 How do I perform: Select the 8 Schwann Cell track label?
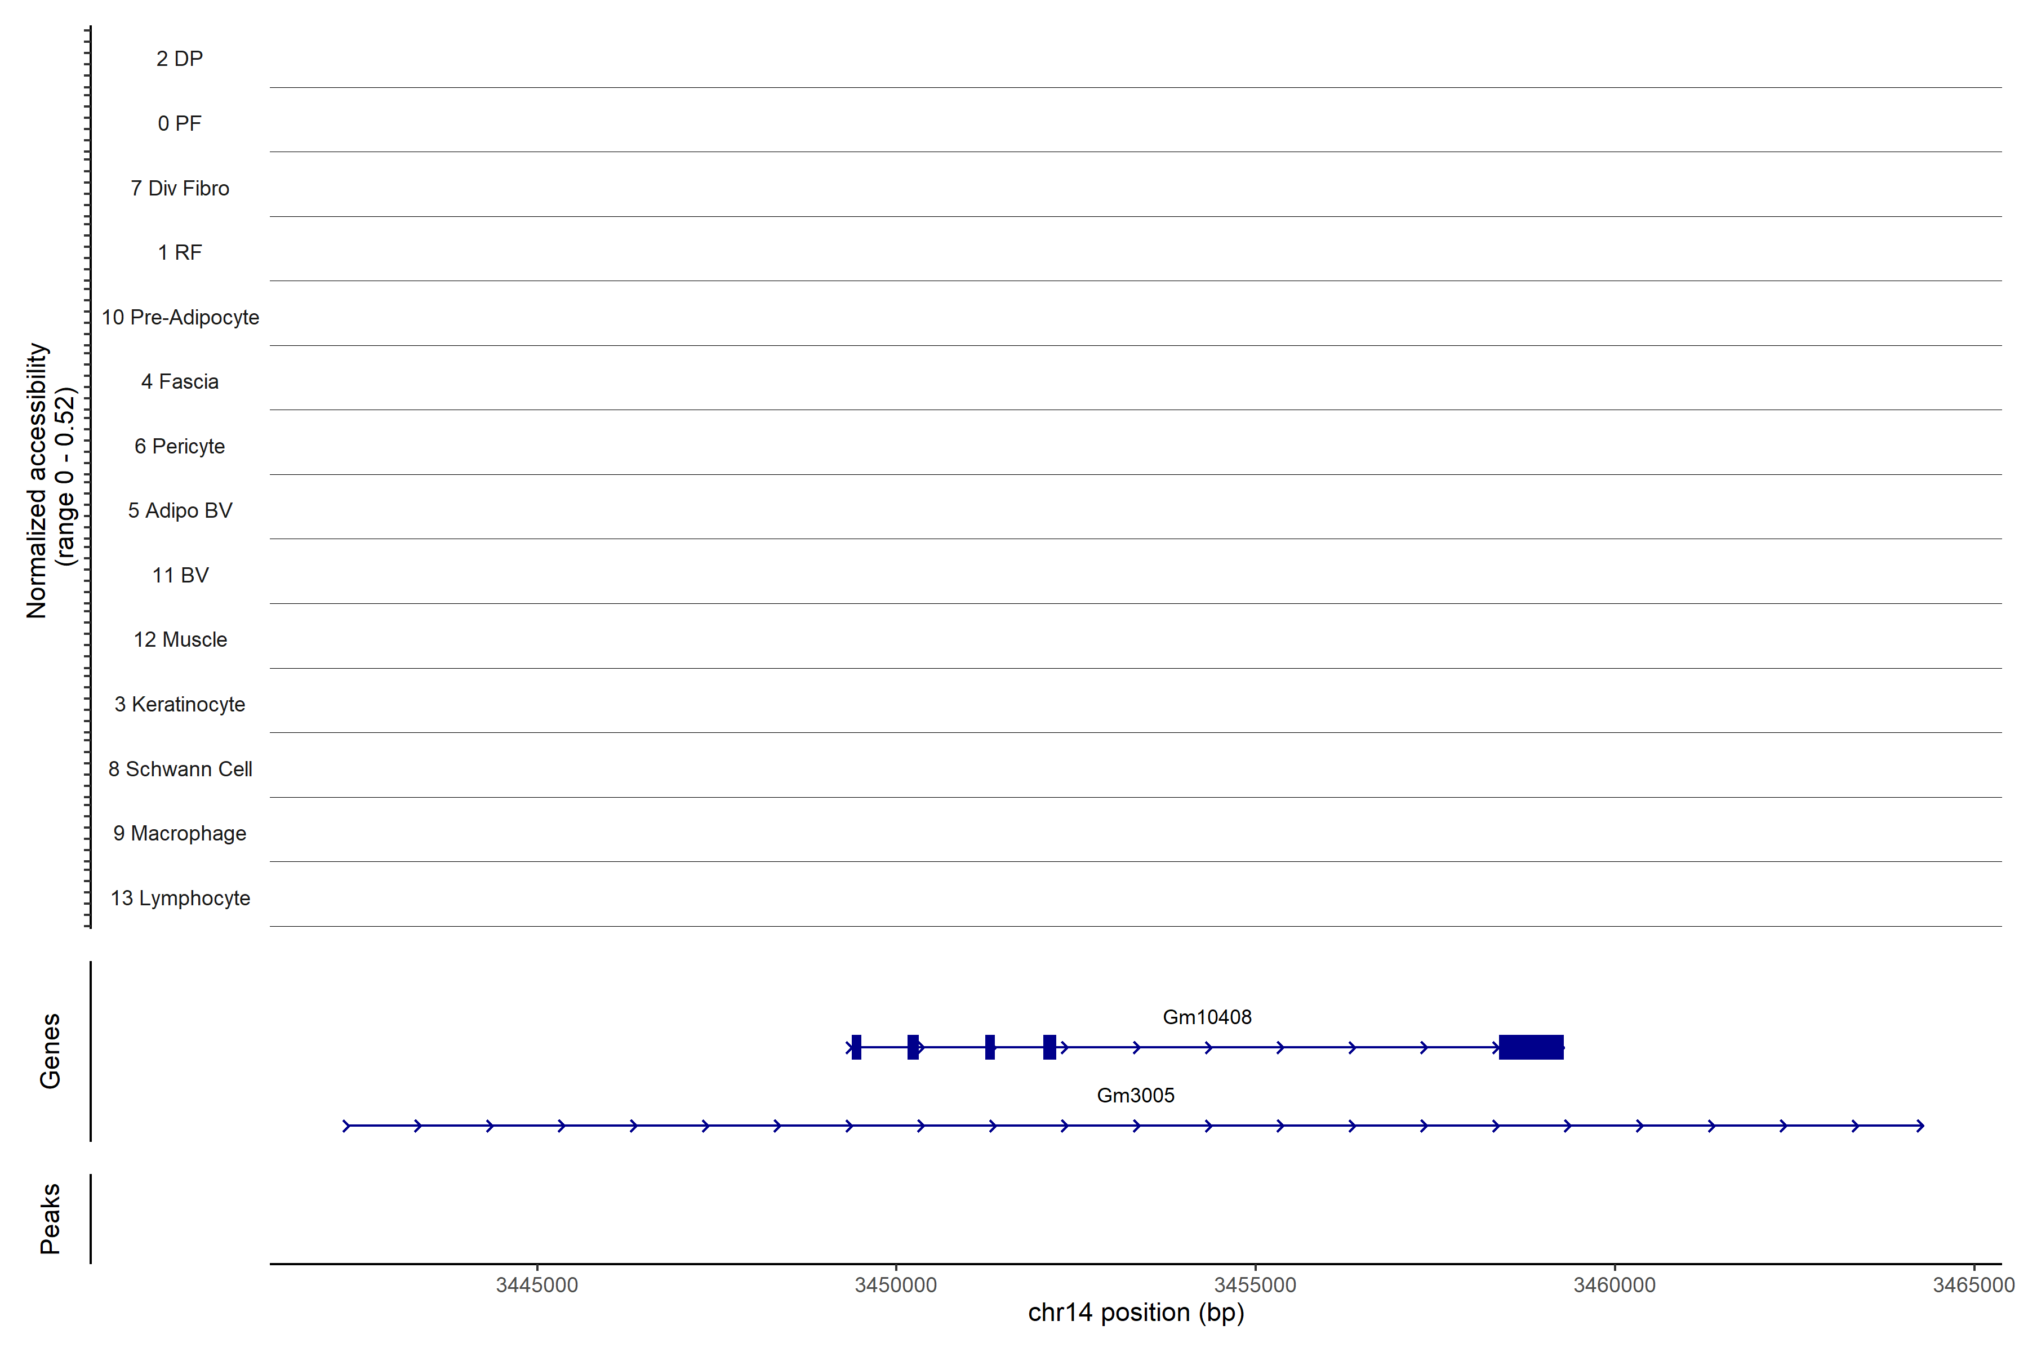179,769
